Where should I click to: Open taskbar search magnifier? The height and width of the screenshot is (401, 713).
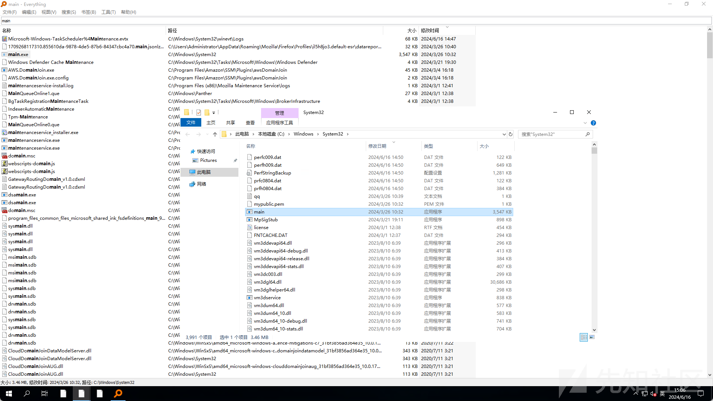coord(27,394)
